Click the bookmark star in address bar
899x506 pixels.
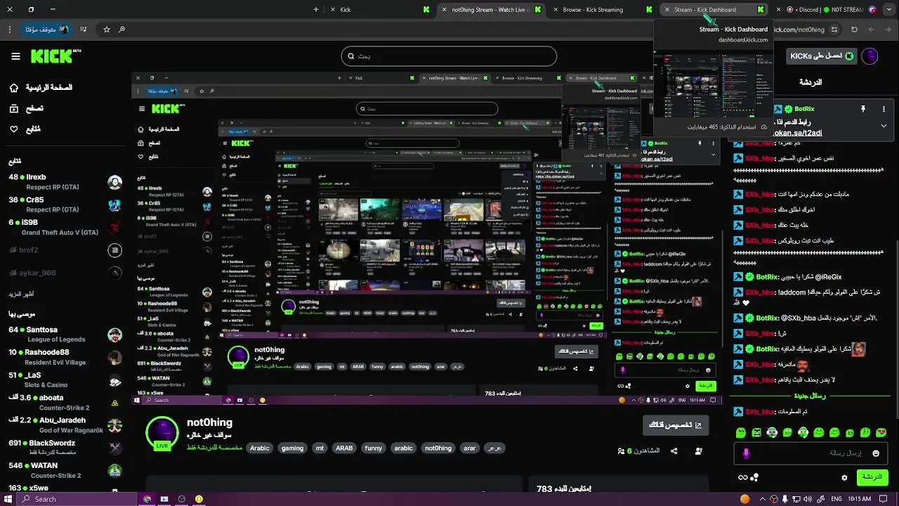point(107,30)
